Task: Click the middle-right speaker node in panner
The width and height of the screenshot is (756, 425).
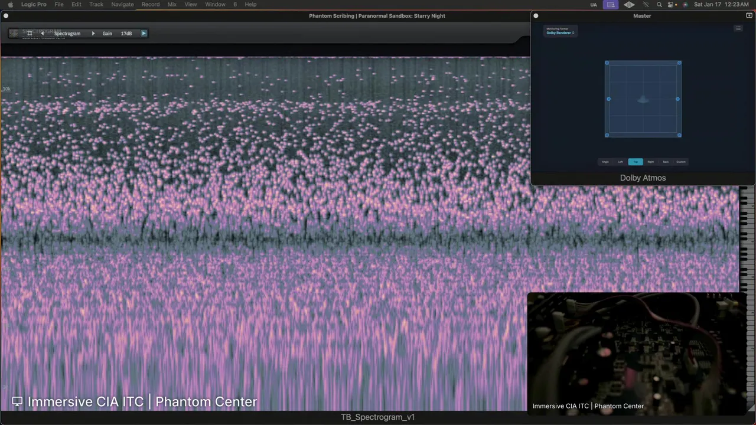Action: point(677,99)
